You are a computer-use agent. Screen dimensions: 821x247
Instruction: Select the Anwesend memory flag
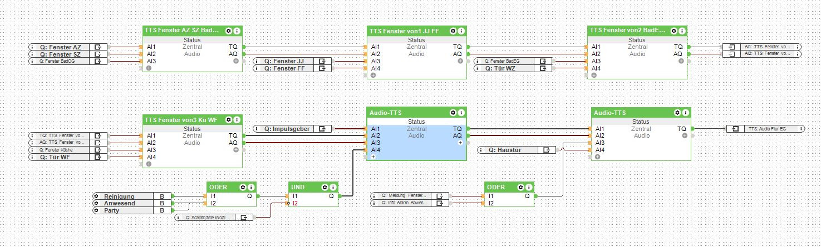pyautogui.click(x=132, y=203)
